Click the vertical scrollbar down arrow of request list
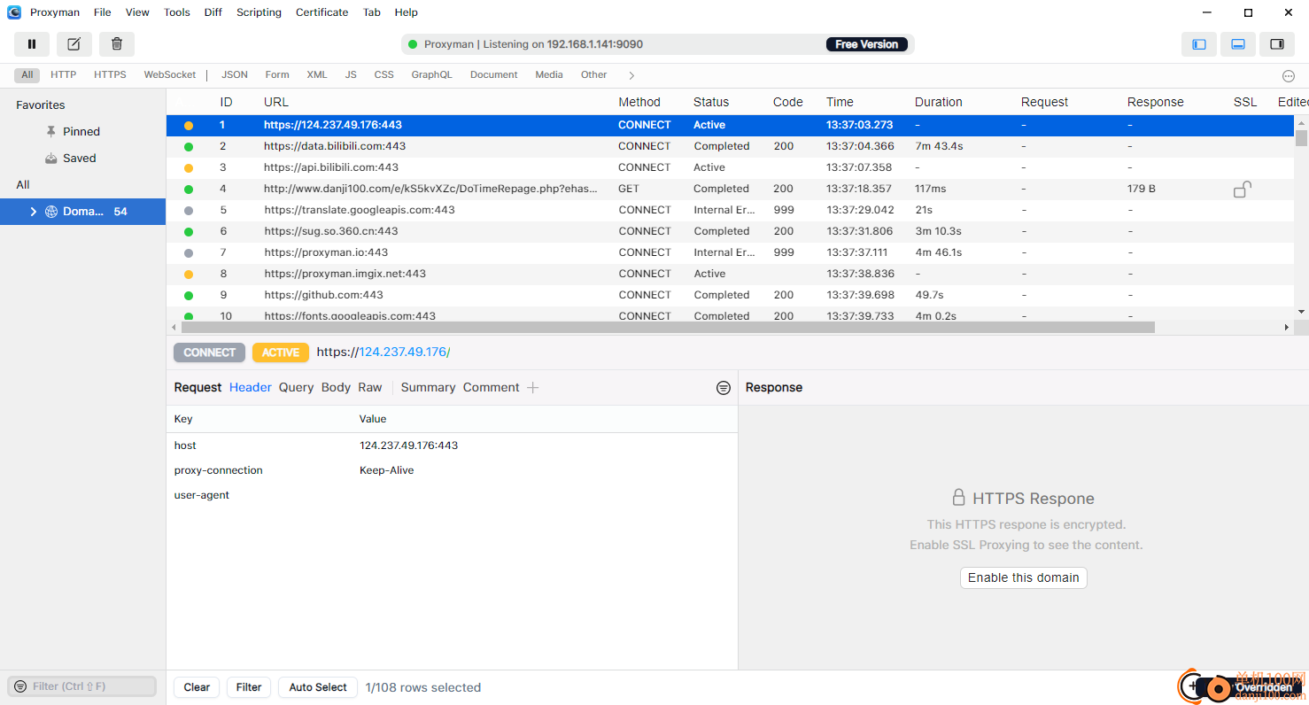 point(1301,312)
